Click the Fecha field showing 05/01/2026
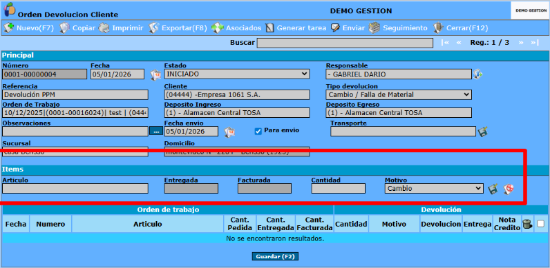 click(117, 74)
